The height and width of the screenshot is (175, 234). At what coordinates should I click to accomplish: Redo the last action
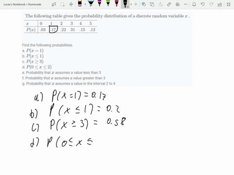pyautogui.click(x=211, y=4)
